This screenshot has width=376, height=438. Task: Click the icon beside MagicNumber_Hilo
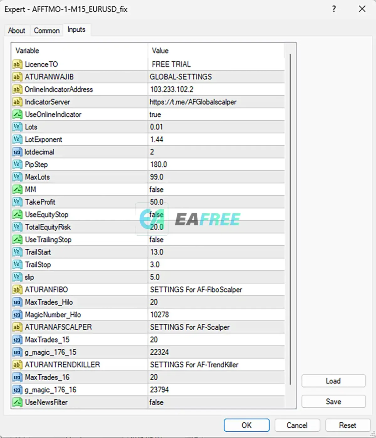(17, 315)
